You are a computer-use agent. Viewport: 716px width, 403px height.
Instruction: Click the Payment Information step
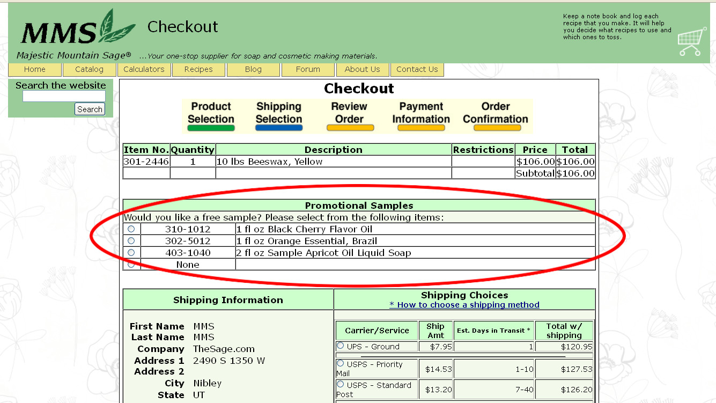click(421, 116)
